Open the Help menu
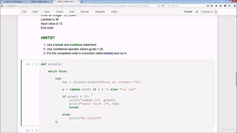 click(x=114, y=12)
